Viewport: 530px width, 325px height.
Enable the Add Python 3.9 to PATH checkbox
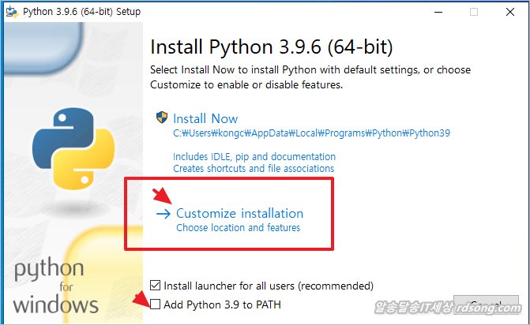(155, 304)
